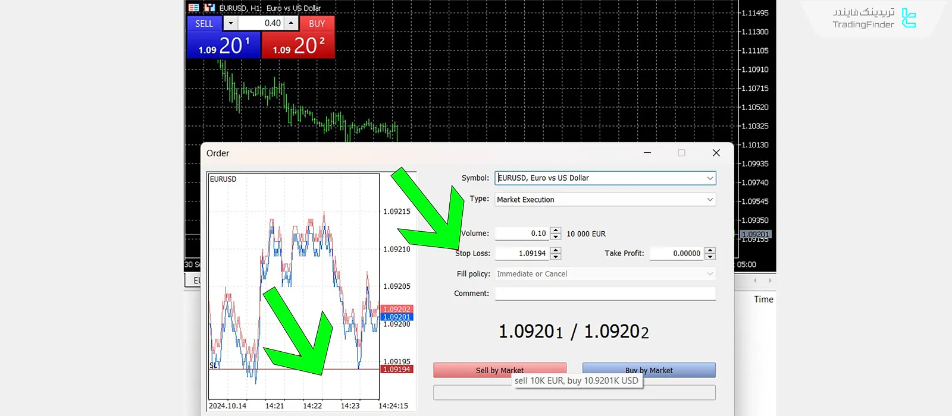Click the Stop Loss value field
Viewport: 952px width, 416px height.
pyautogui.click(x=522, y=254)
